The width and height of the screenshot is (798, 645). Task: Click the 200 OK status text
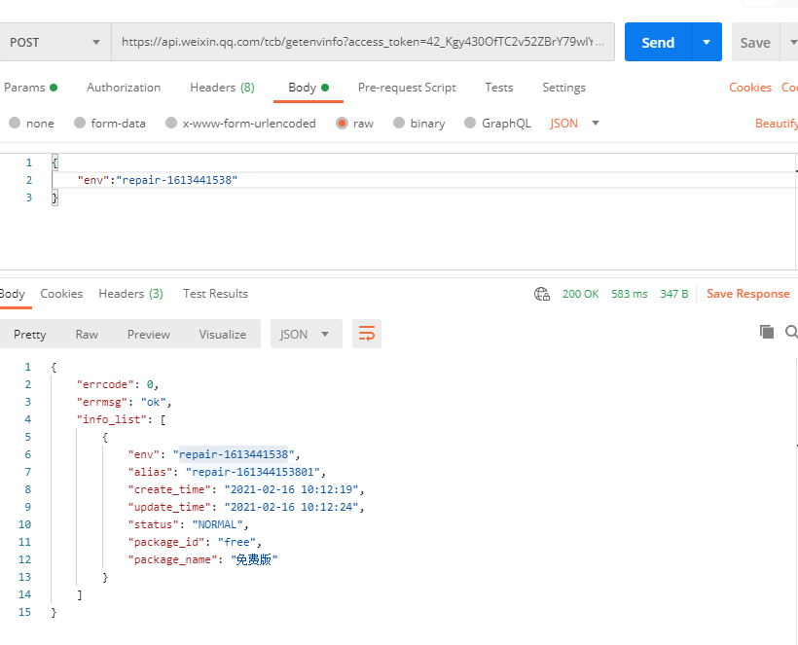[581, 294]
